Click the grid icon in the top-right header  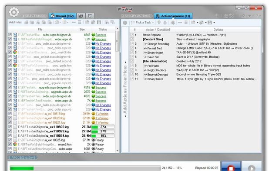tap(216, 16)
